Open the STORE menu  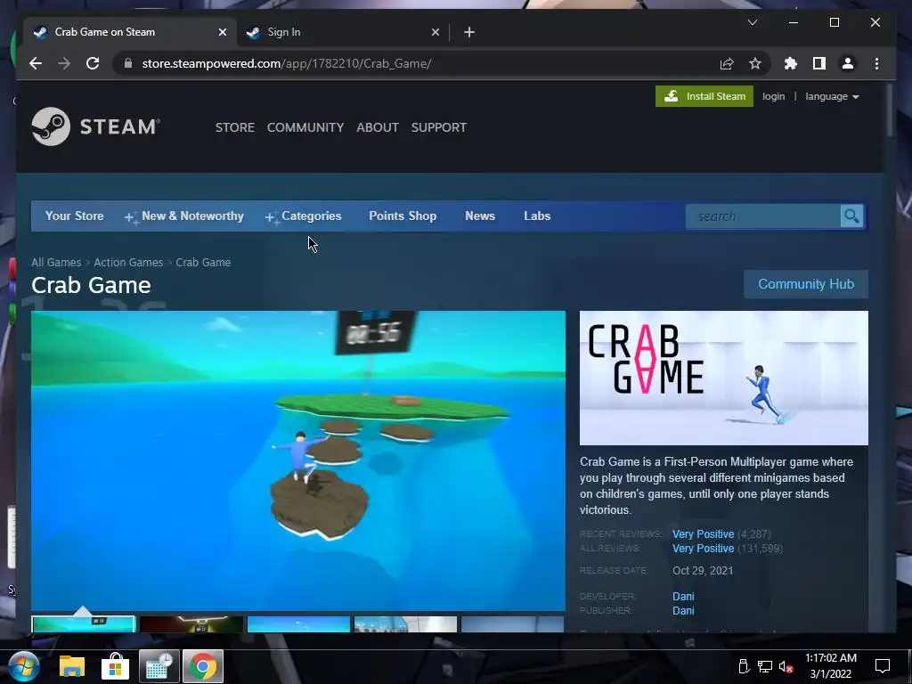(235, 127)
